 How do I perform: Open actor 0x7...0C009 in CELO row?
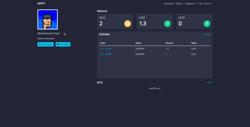click(105, 54)
